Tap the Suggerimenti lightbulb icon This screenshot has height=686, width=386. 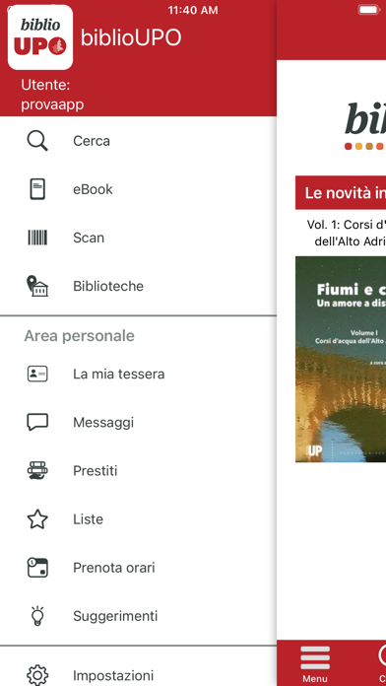(37, 616)
